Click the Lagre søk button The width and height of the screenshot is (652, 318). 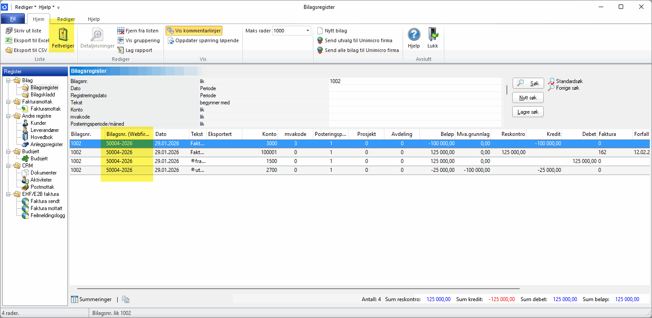pos(528,112)
